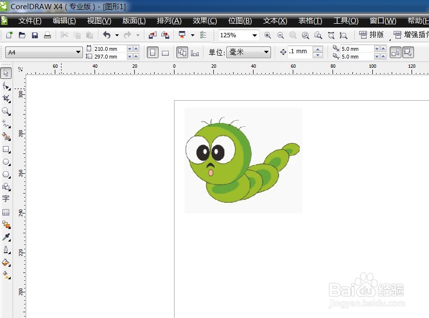This screenshot has width=429, height=318.
Task: Open the 表格(T) menu
Action: point(310,21)
